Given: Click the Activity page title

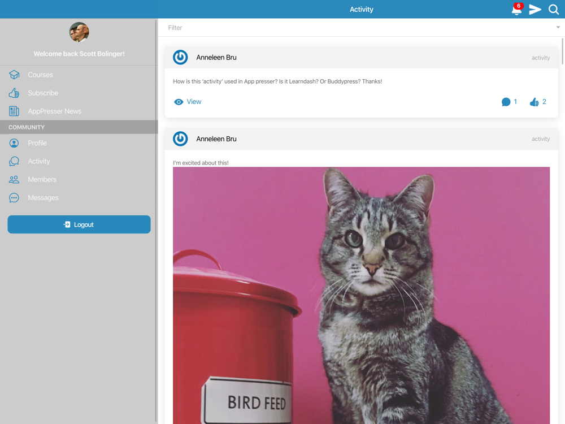Looking at the screenshot, I should [362, 10].
